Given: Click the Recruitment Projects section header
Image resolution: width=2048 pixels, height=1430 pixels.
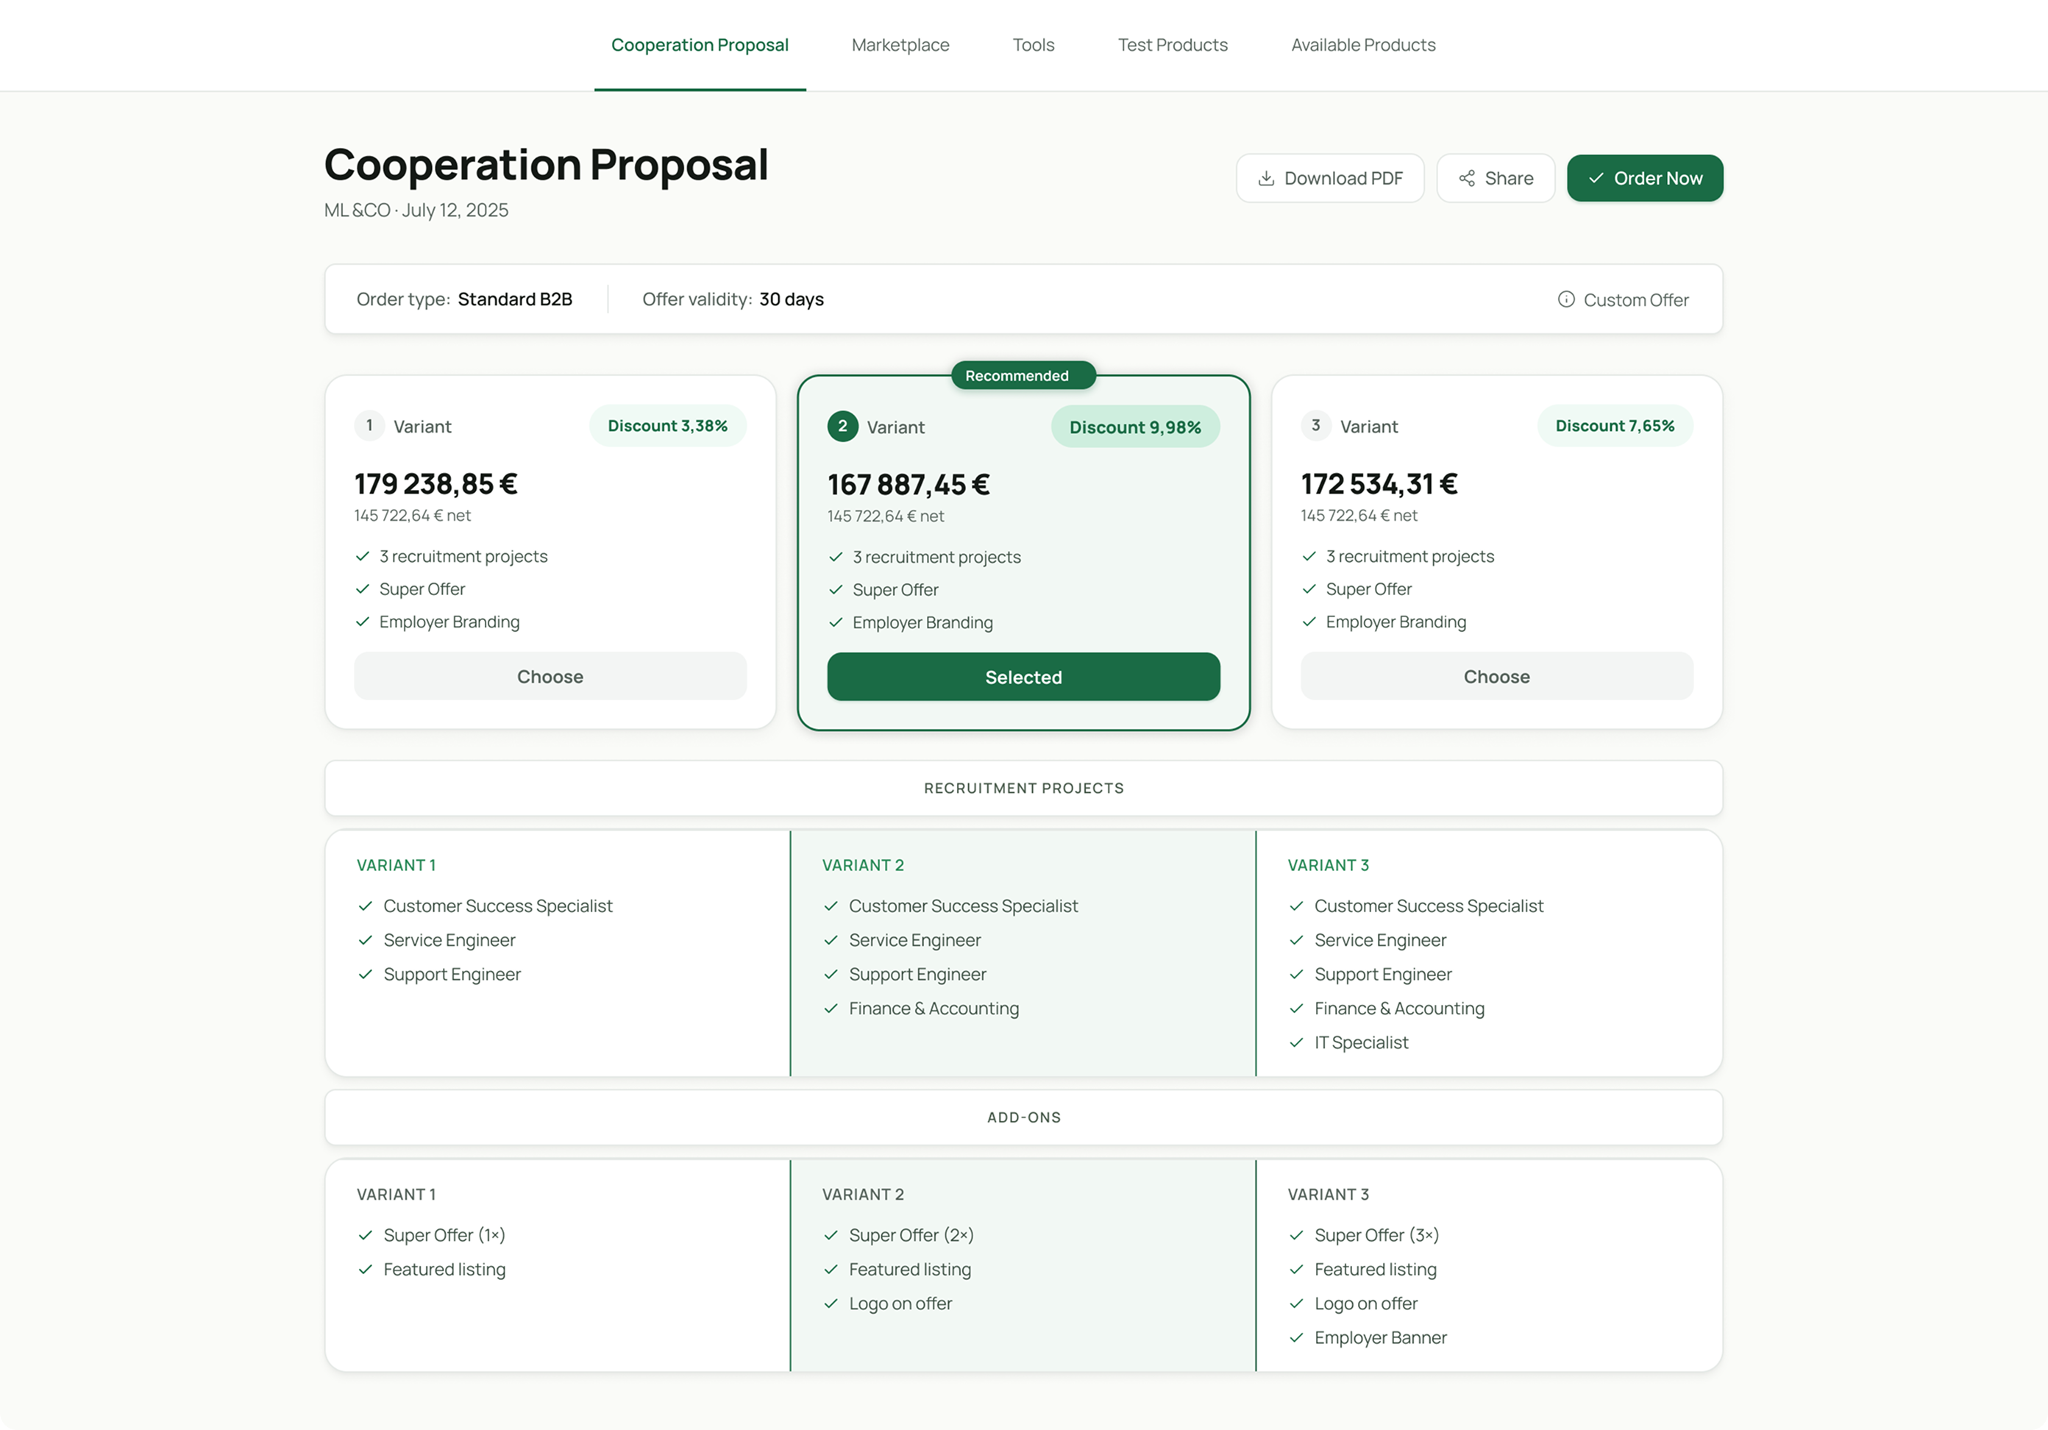Looking at the screenshot, I should pyautogui.click(x=1023, y=788).
